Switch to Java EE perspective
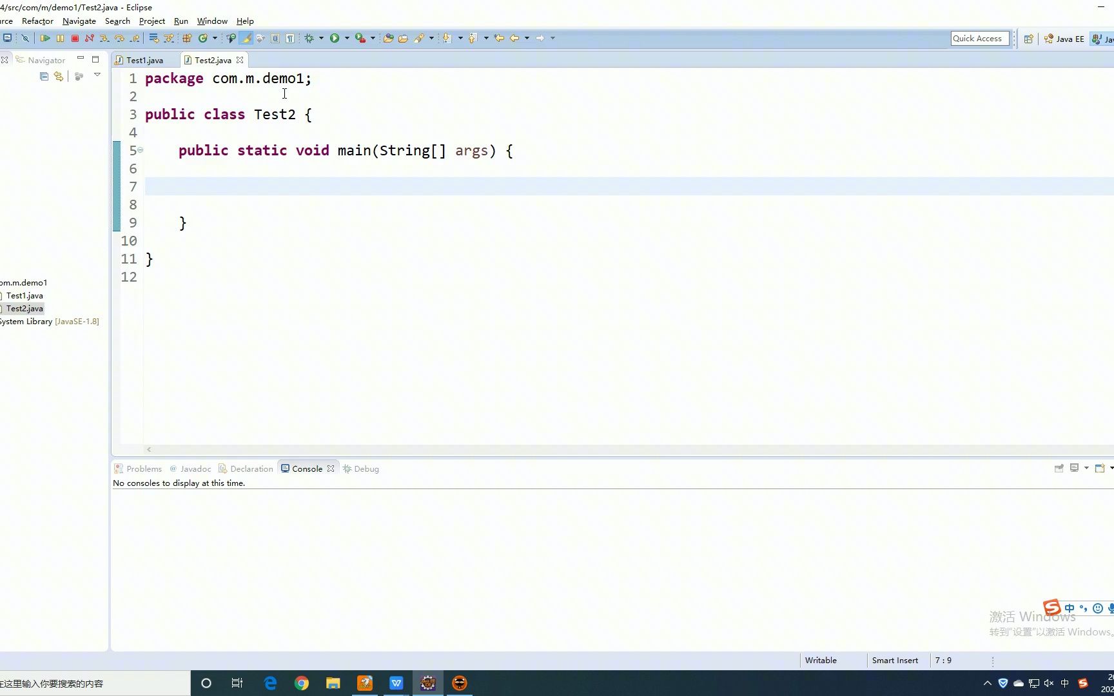1114x696 pixels. coord(1064,39)
